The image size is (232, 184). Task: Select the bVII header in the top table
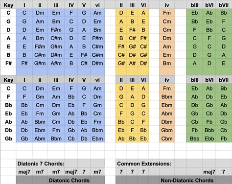pyautogui.click(x=224, y=5)
